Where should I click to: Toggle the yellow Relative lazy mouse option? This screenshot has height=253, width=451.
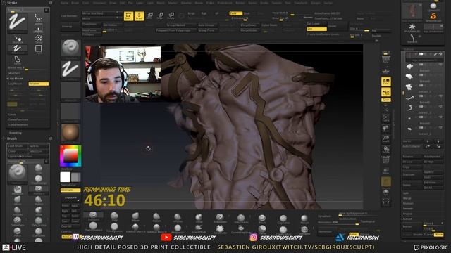(39, 84)
